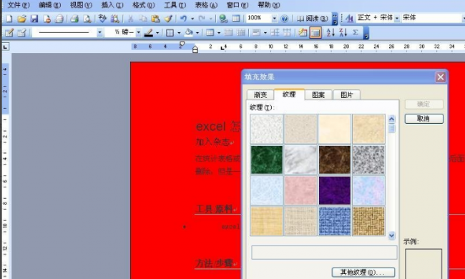
Task: Click the disabled 确定 button
Action: [424, 104]
